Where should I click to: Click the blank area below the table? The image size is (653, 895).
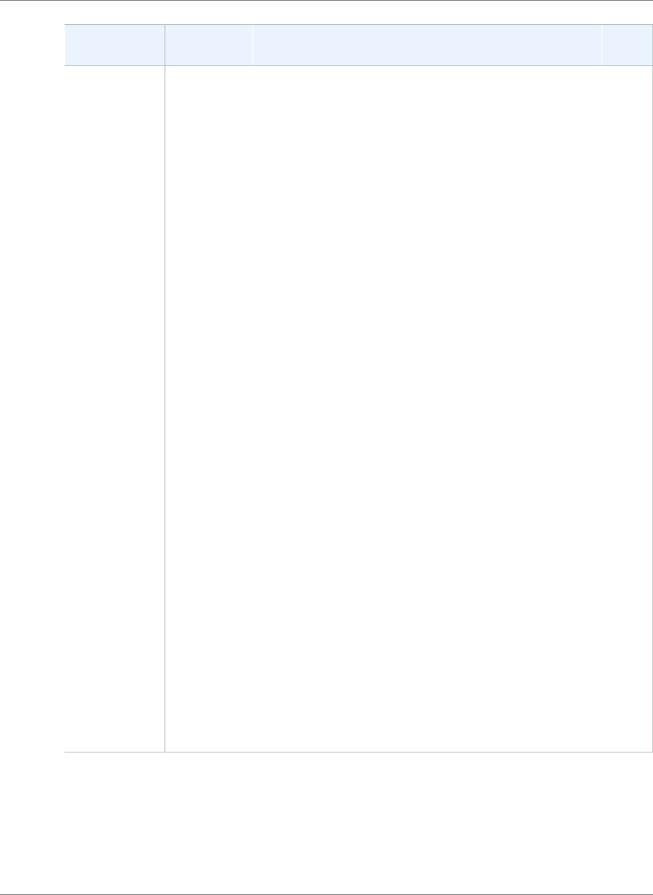tap(326, 822)
